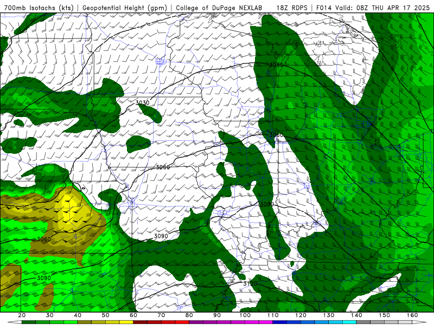
Task: Click the "18Z RDPS" model run label
Action: point(292,8)
